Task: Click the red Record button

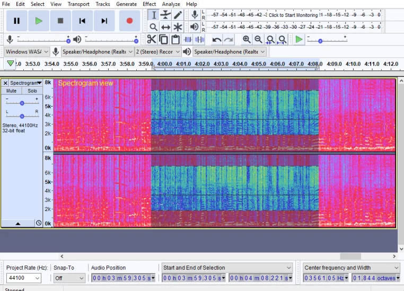Action: tap(129, 21)
